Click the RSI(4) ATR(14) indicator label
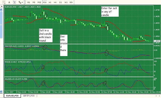This screenshot has width=161, height=98. 18,62
